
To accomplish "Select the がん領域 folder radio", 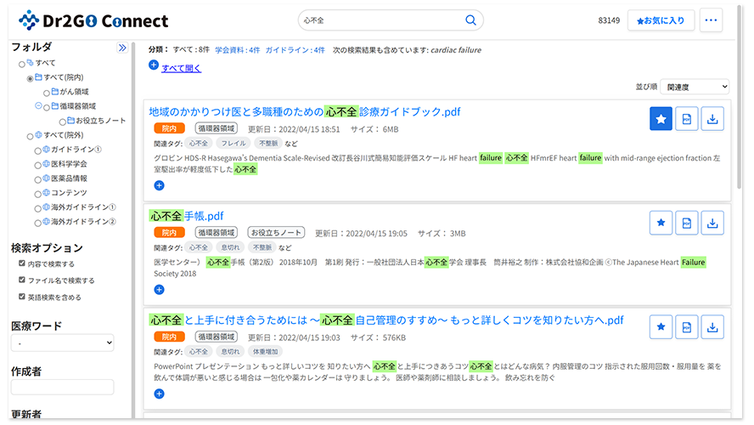I will [x=46, y=93].
